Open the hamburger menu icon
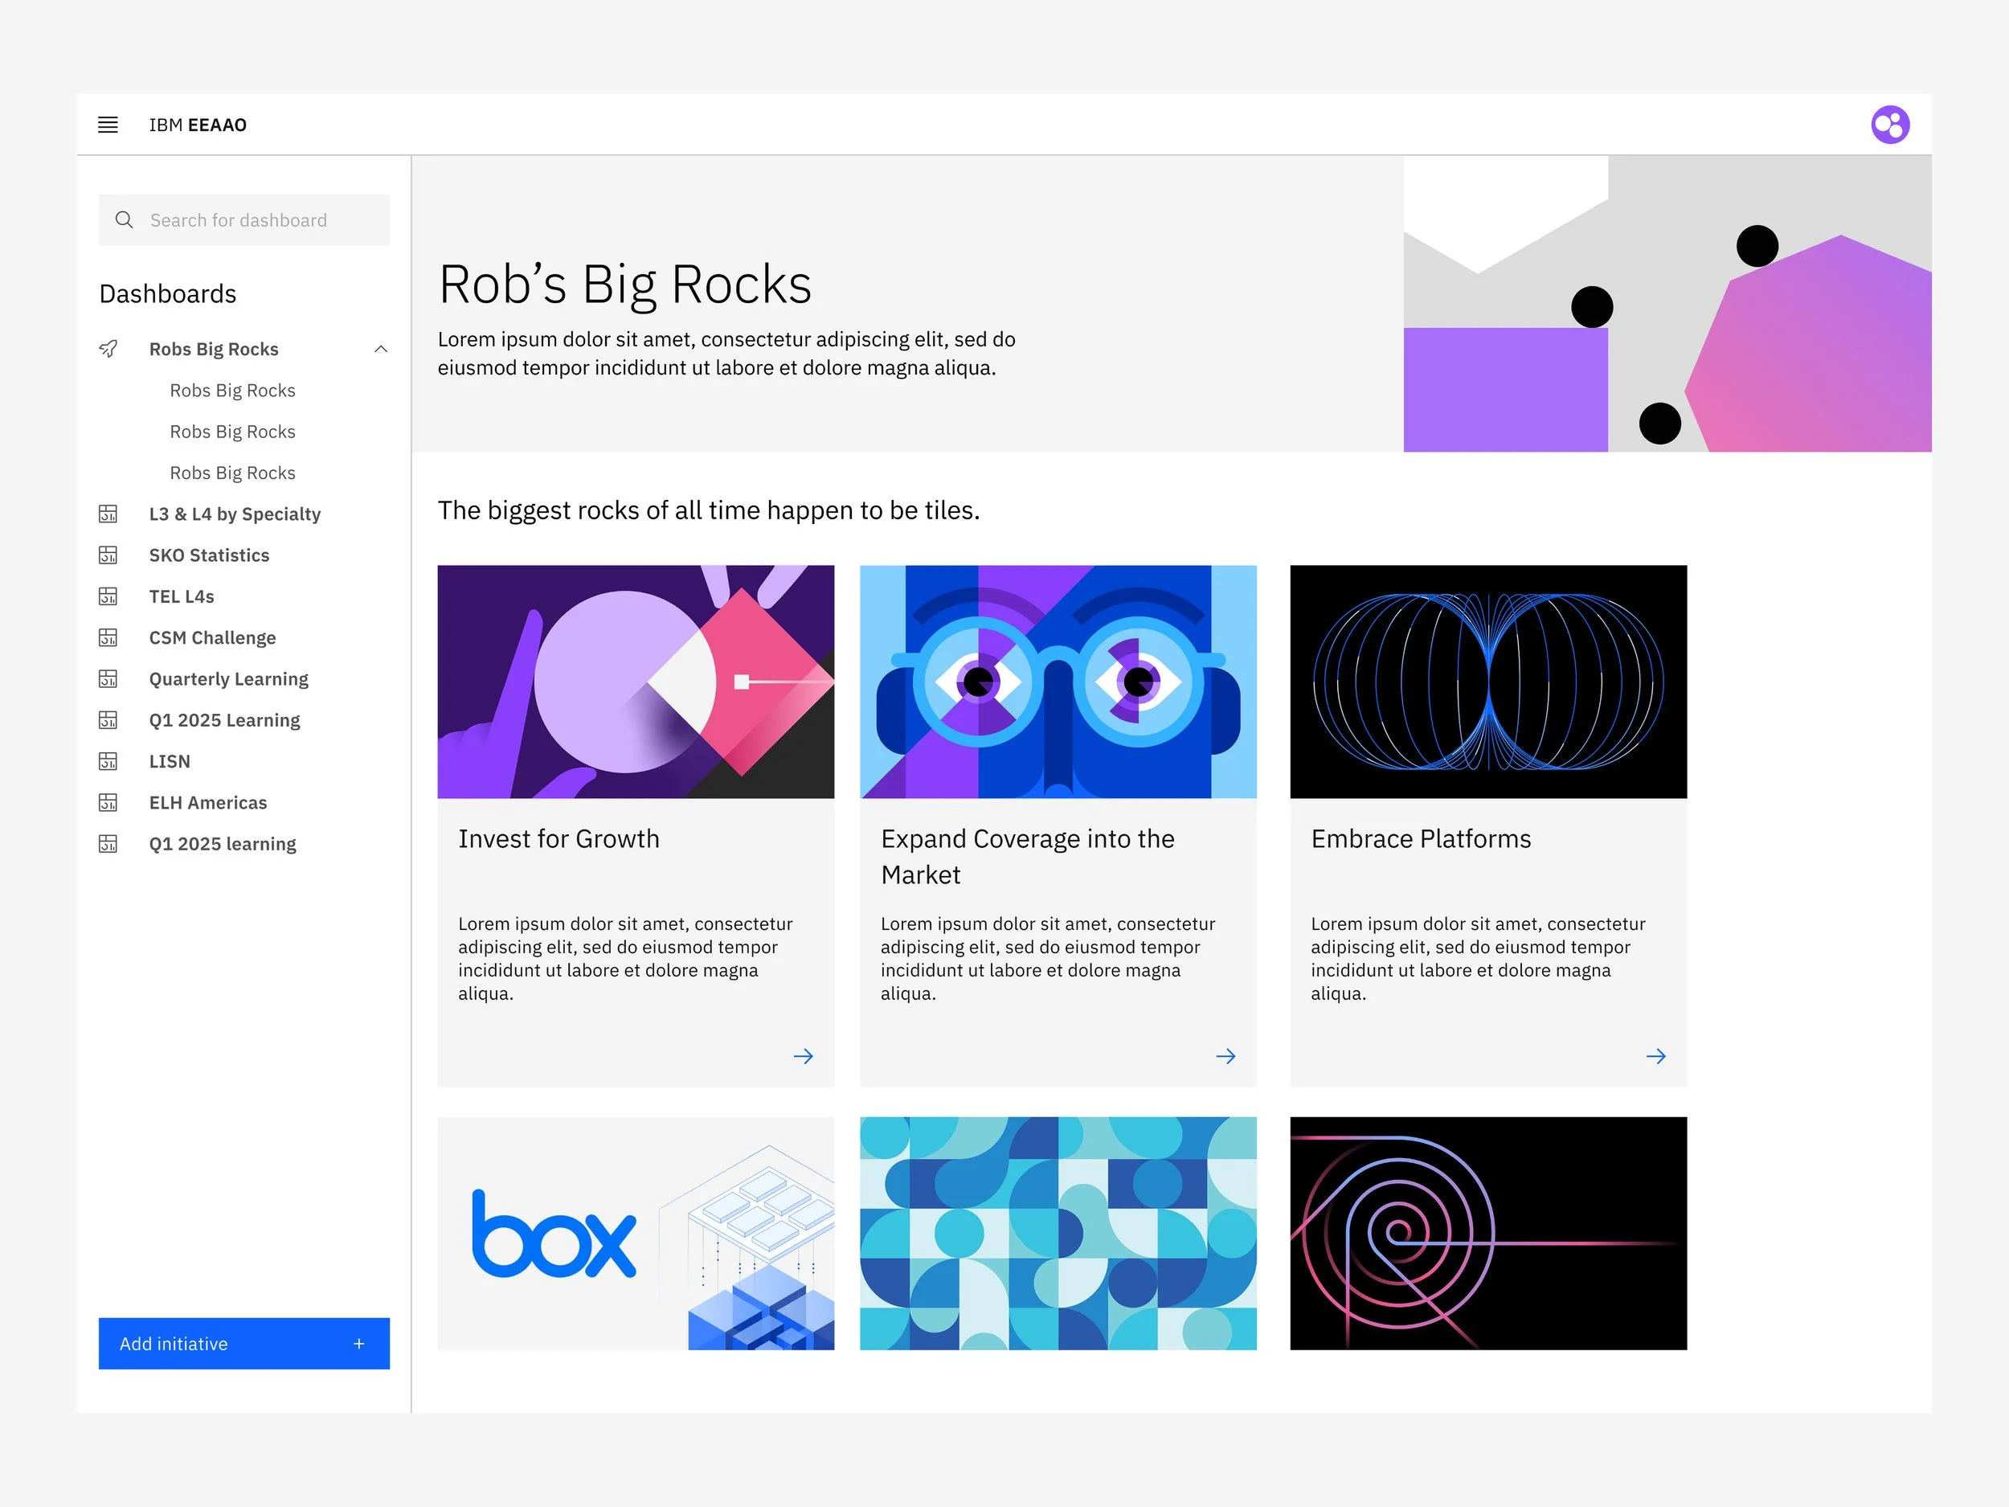 point(107,125)
